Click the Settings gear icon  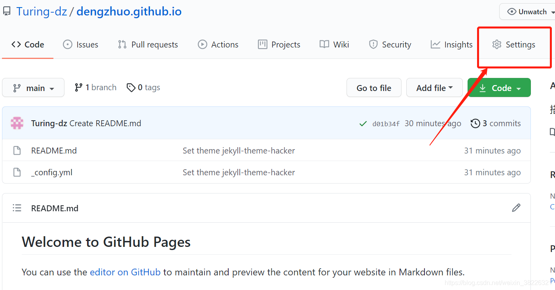point(497,45)
